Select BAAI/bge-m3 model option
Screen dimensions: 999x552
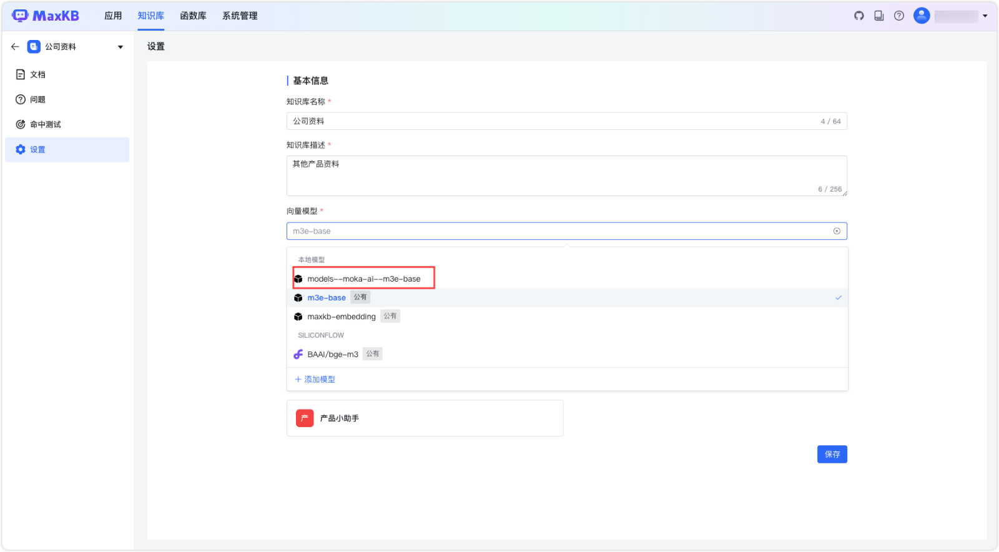pyautogui.click(x=332, y=354)
